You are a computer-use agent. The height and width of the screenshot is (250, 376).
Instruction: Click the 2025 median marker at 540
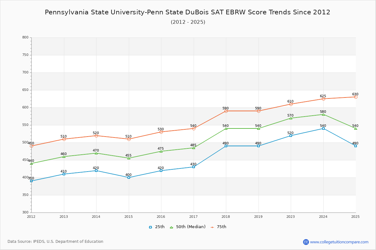[356, 128]
